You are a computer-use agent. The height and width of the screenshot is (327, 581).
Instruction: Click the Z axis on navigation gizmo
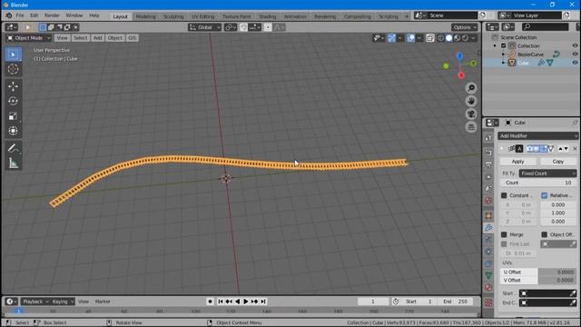click(x=460, y=56)
